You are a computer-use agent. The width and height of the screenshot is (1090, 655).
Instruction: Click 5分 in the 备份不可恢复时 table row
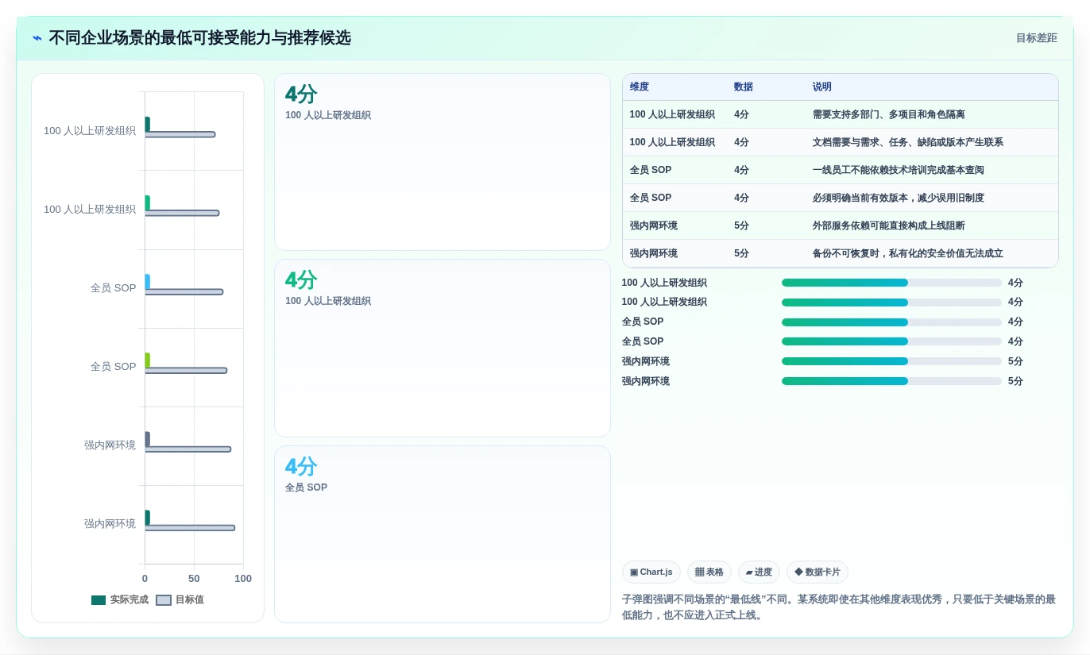[742, 254]
